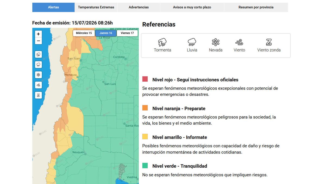Click Viento icon in Referencias
The height and width of the screenshot is (184, 326).
pos(239,42)
